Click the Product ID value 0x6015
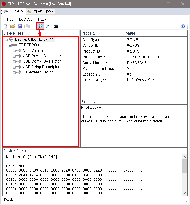Image resolution: width=190 pixels, height=205 pixels. 133,51
